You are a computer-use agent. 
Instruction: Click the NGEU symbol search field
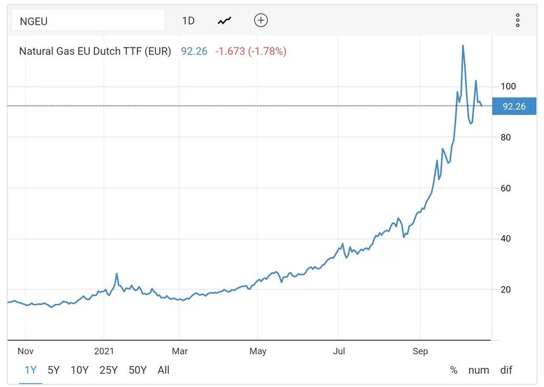coord(88,20)
